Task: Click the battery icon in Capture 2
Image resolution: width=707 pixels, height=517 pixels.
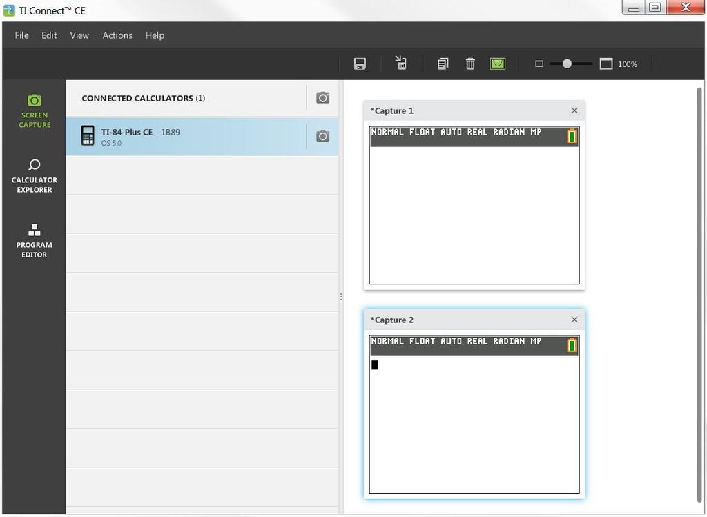Action: (572, 345)
